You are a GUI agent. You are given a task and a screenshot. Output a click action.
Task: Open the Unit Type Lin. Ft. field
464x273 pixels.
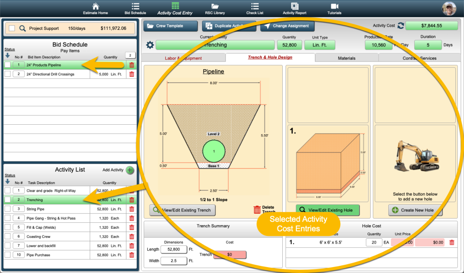click(320, 45)
